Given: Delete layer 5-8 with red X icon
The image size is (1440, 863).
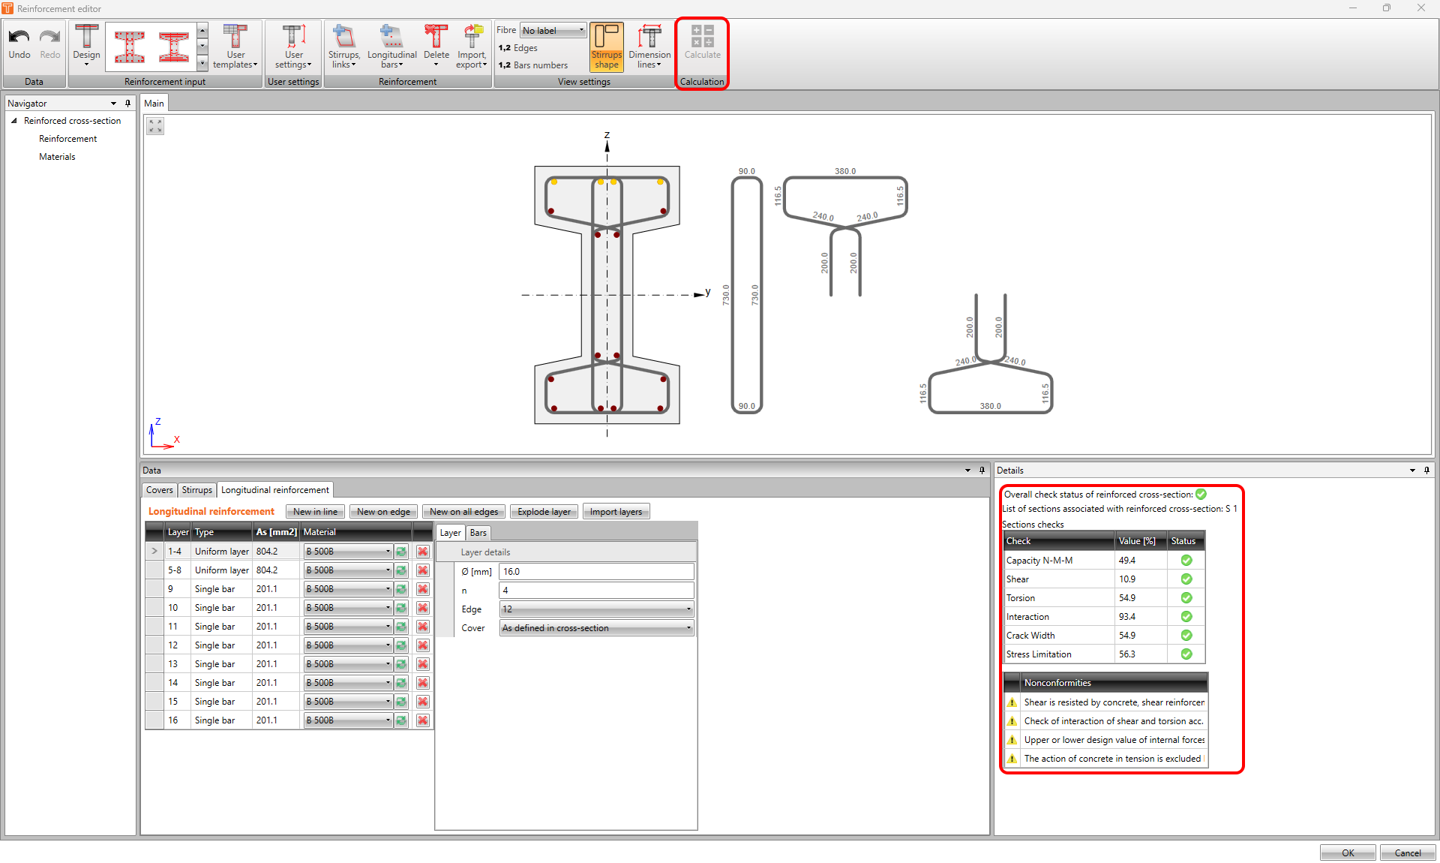Looking at the screenshot, I should point(423,570).
